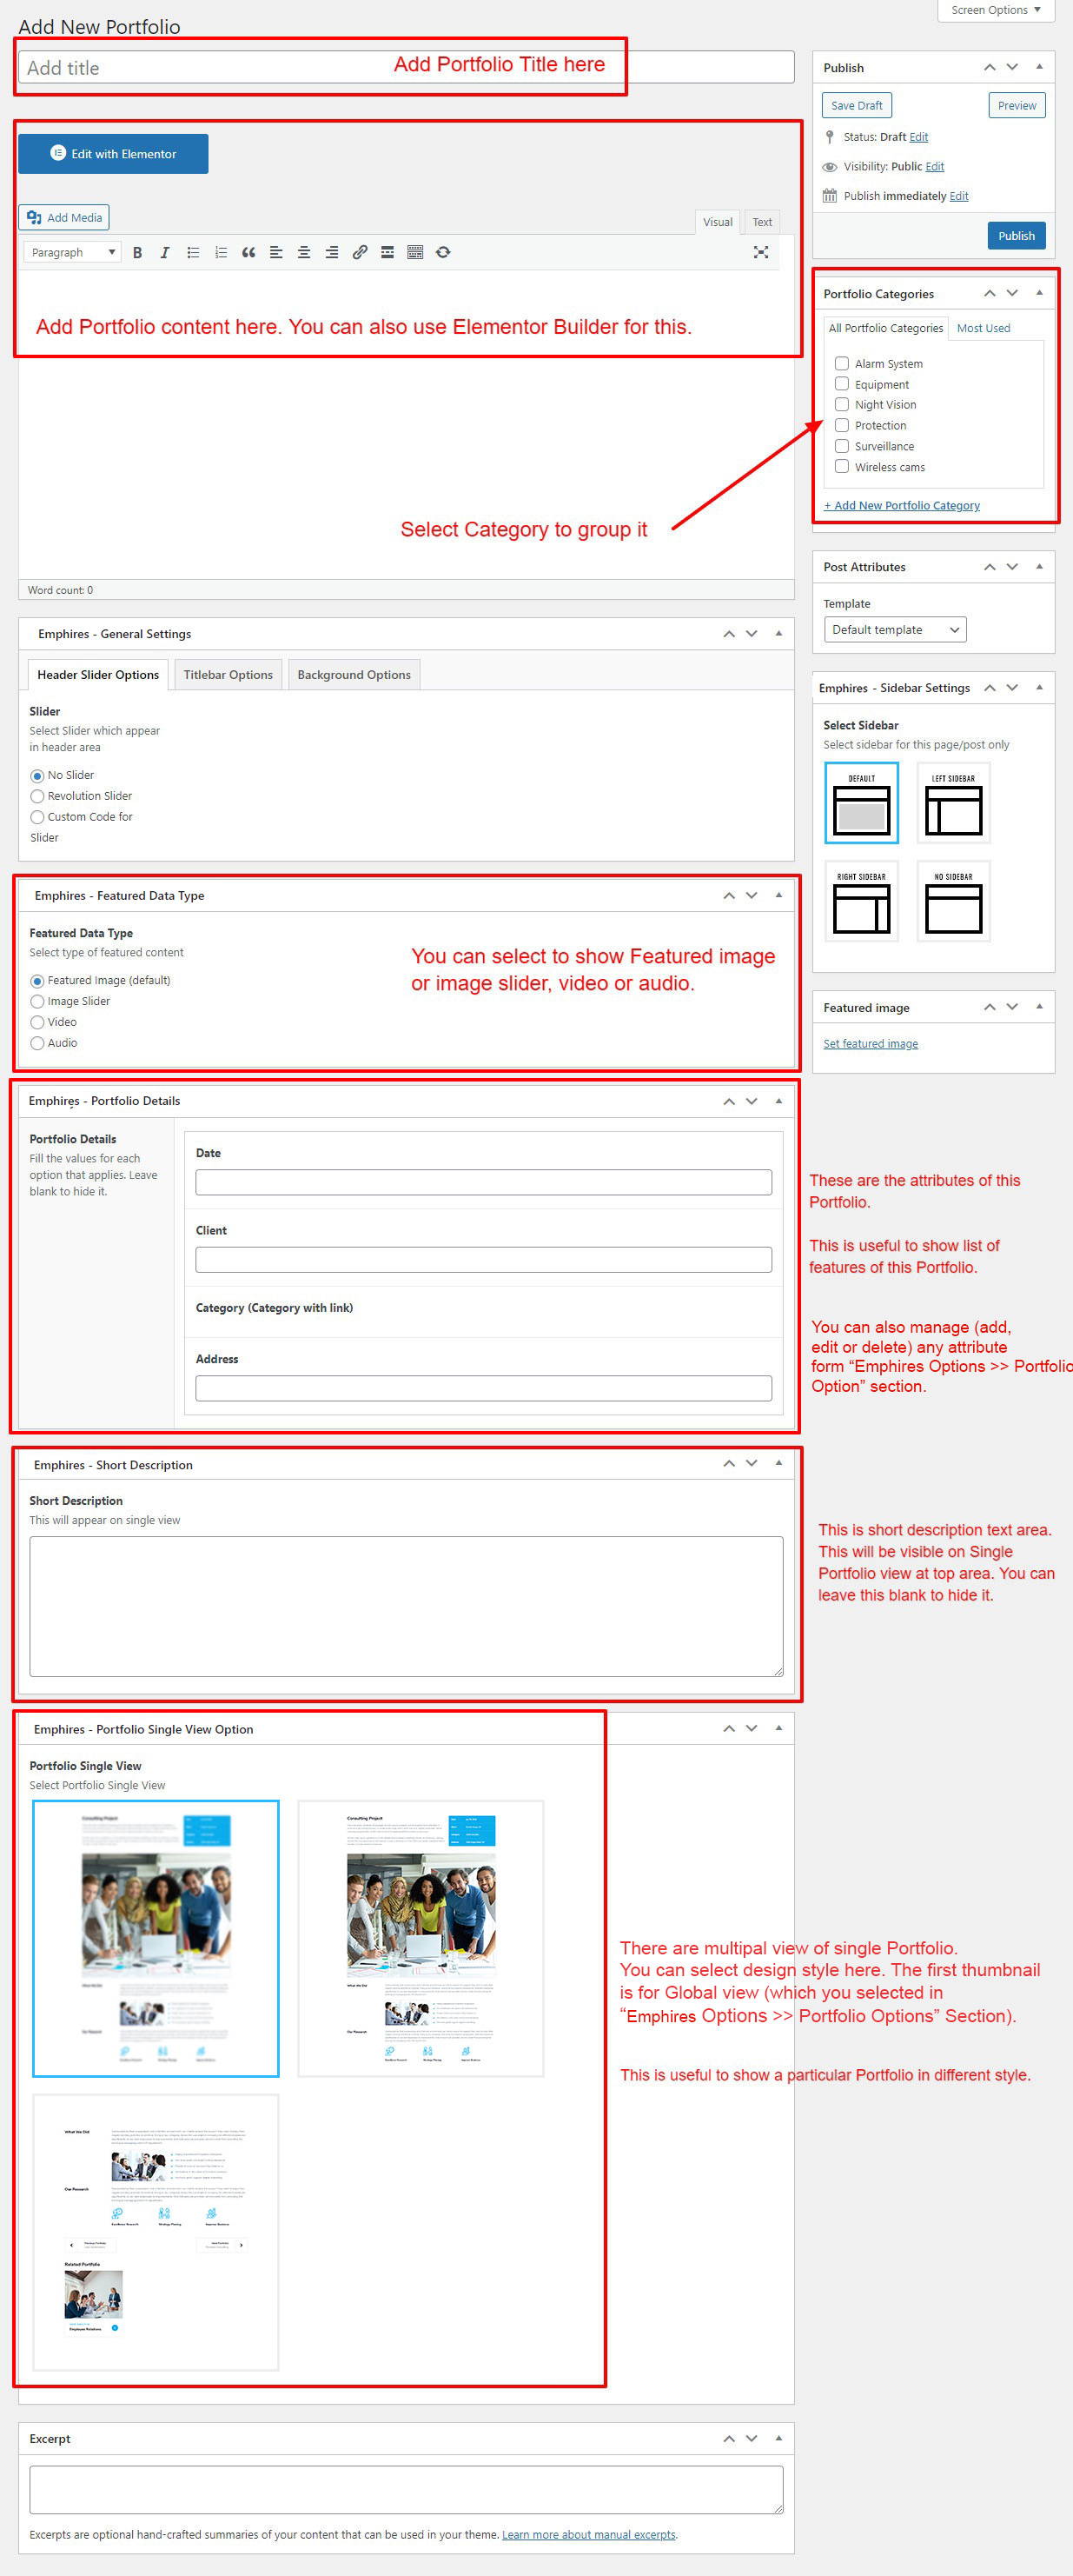Open the Paragraph format dropdown

[x=73, y=253]
